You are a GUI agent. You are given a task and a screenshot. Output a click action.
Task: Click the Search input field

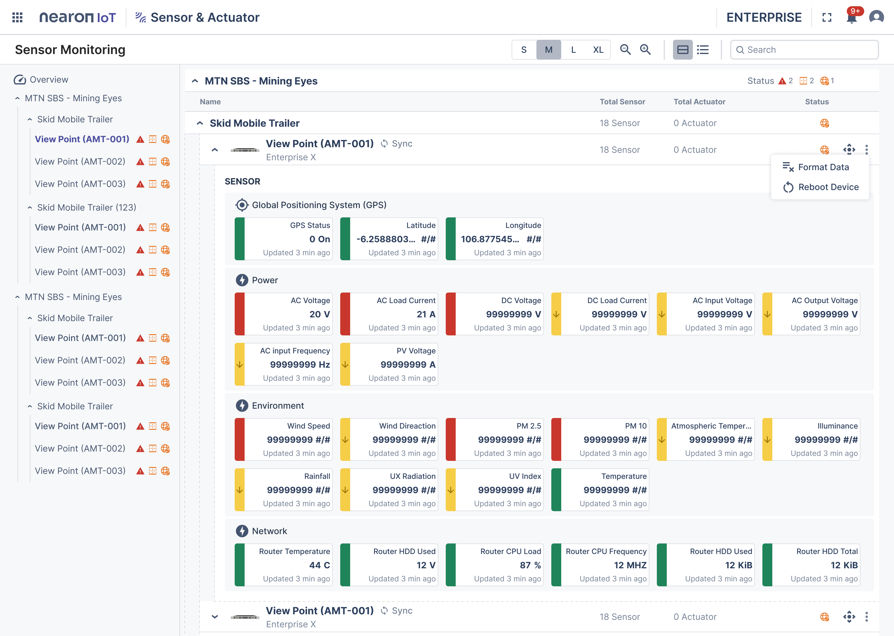[x=804, y=50]
